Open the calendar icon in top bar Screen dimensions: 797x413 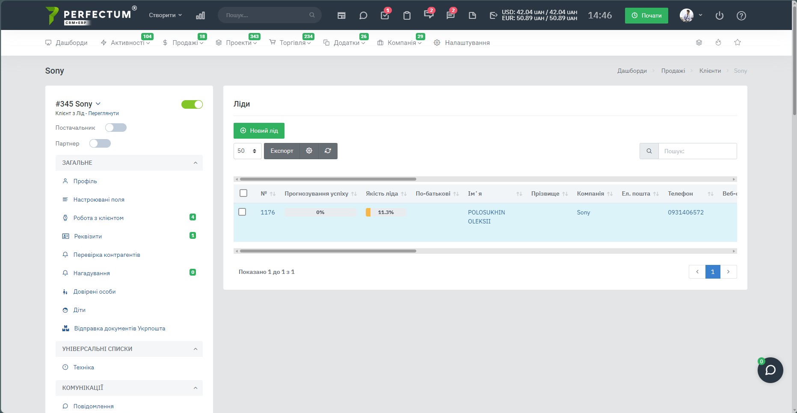pos(341,15)
